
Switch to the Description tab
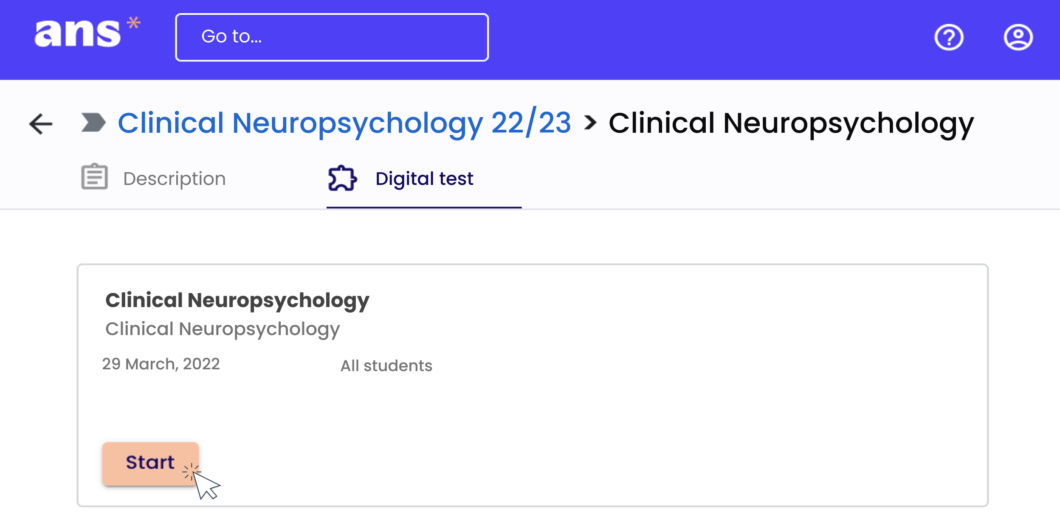(174, 179)
